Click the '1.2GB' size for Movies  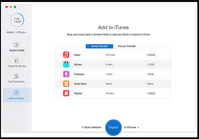(151, 65)
